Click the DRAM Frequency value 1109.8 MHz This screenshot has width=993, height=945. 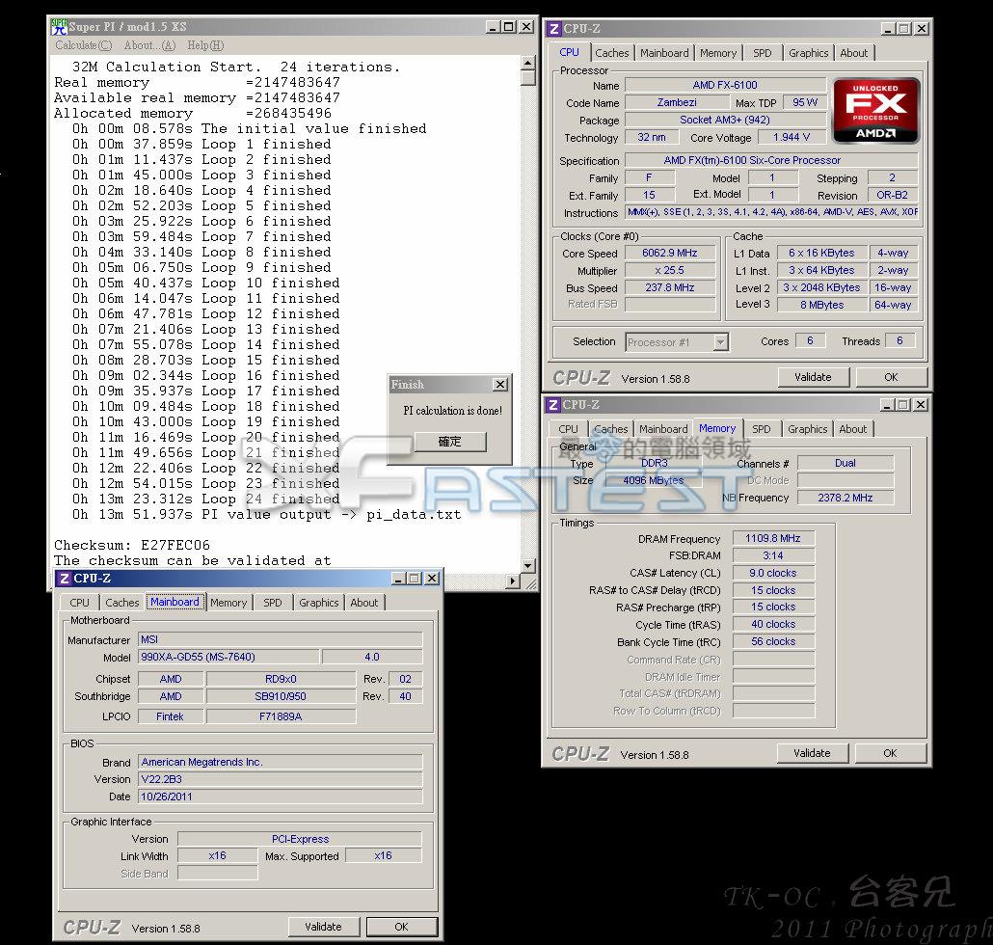[773, 538]
